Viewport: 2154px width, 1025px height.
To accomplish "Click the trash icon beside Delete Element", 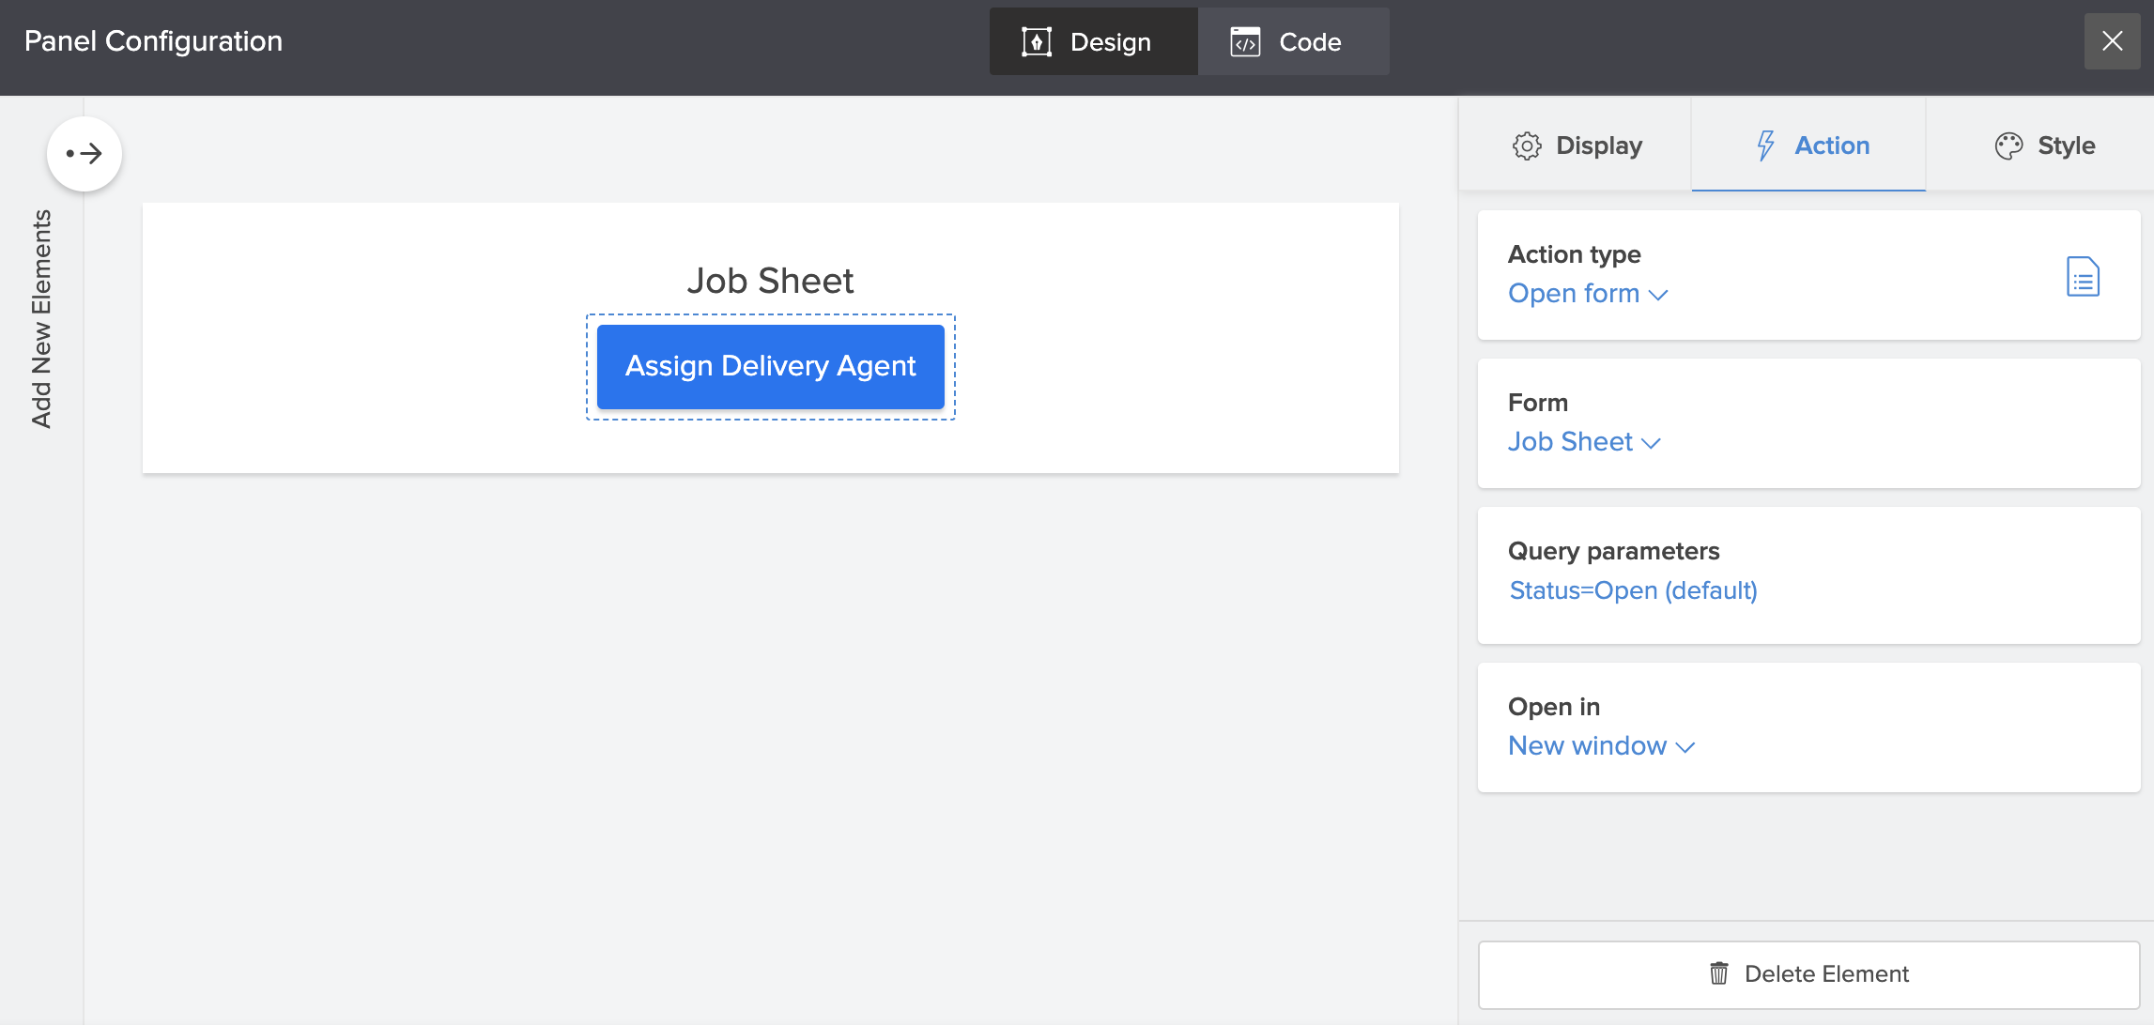I will coord(1718,973).
